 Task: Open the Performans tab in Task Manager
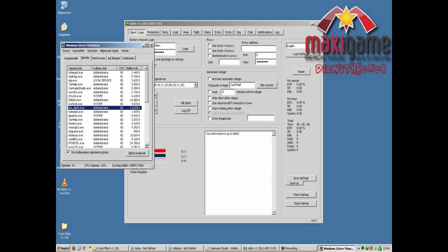pos(99,58)
